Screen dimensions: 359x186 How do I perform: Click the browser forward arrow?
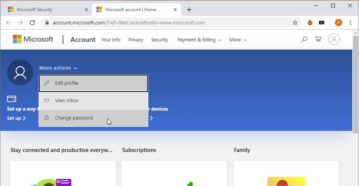pyautogui.click(x=20, y=23)
